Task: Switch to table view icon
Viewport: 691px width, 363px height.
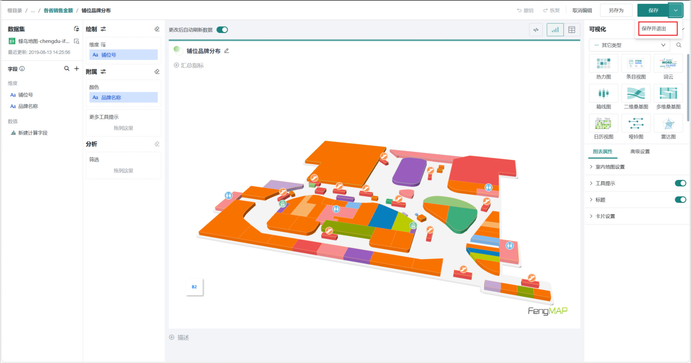Action: coord(571,30)
